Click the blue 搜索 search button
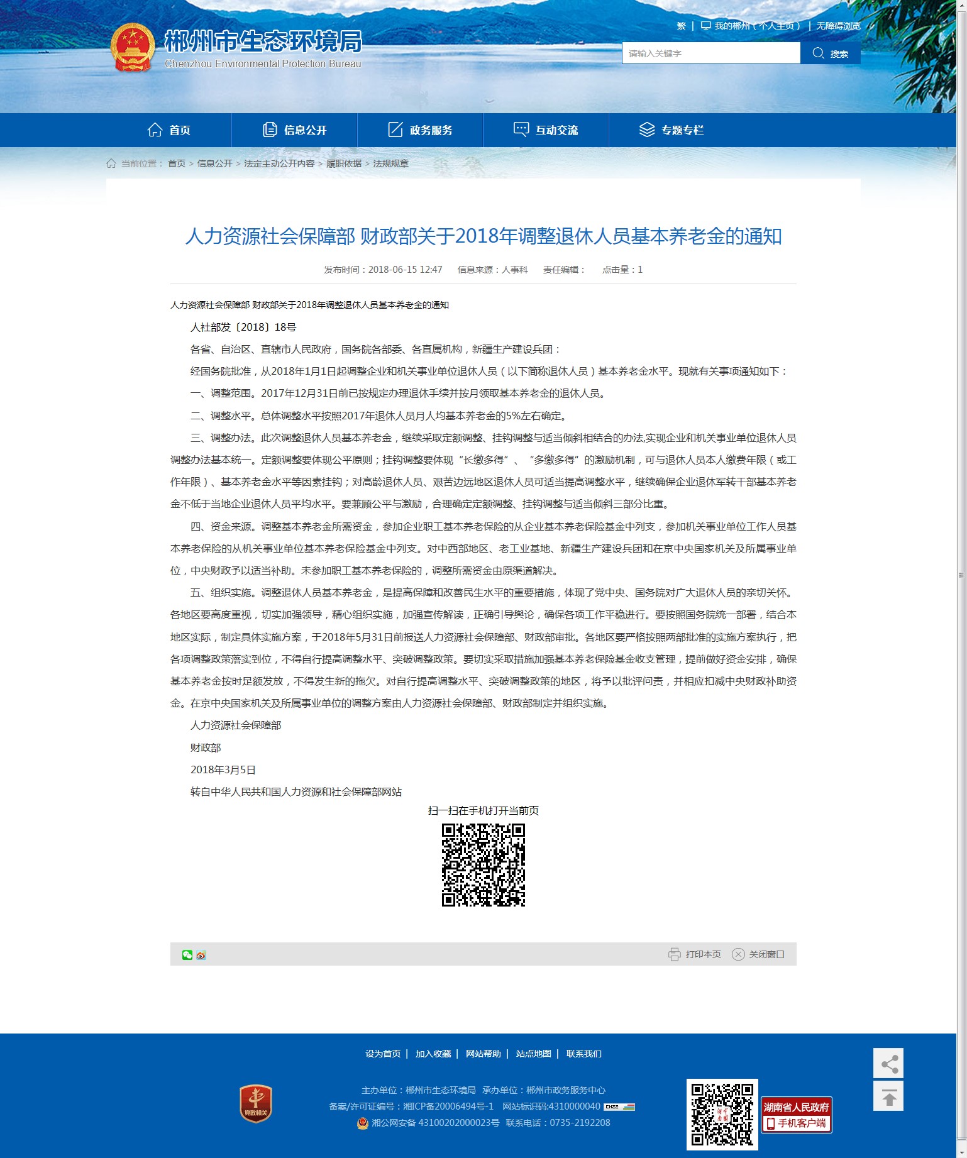967x1158 pixels. pos(830,53)
